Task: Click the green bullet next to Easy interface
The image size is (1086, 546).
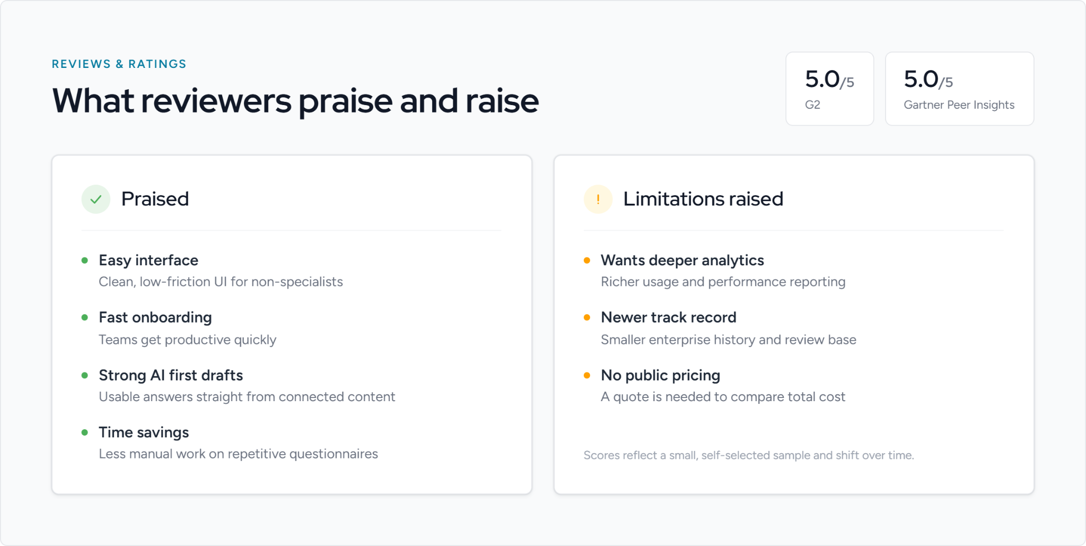Action: [85, 261]
